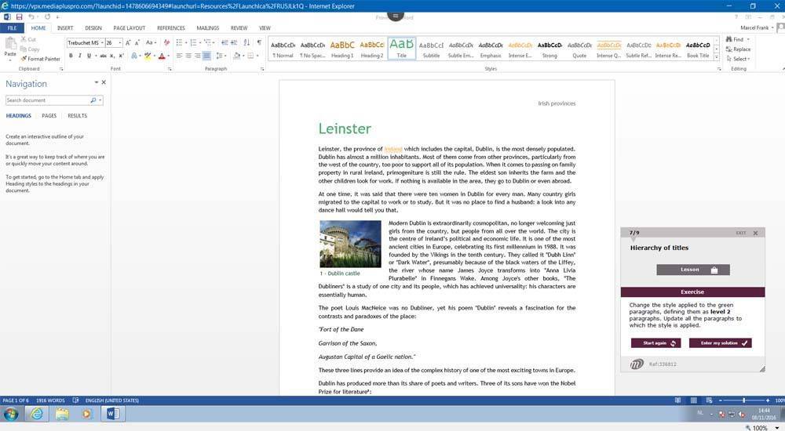785x431 pixels.
Task: Open the font name dropdown
Action: coord(101,43)
